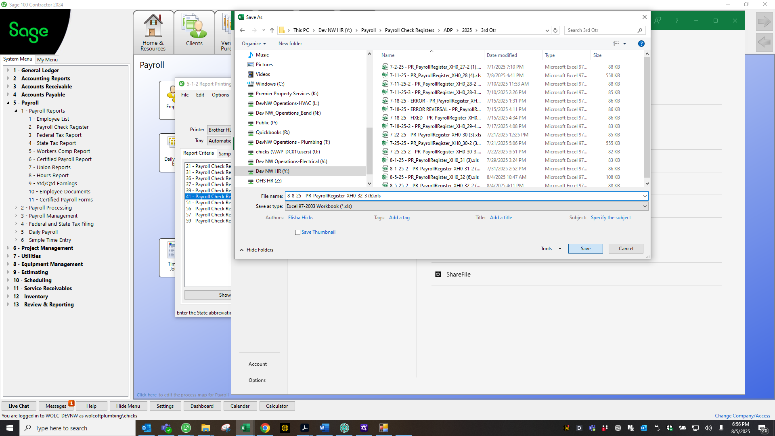The height and width of the screenshot is (436, 775).
Task: Open Adobe Acrobat from taskbar
Action: pos(305,428)
